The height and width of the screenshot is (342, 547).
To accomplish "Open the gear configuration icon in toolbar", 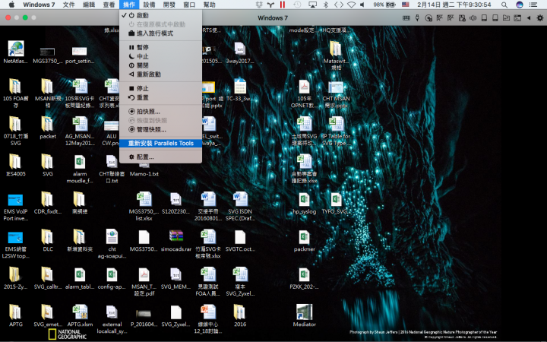I will point(539,17).
